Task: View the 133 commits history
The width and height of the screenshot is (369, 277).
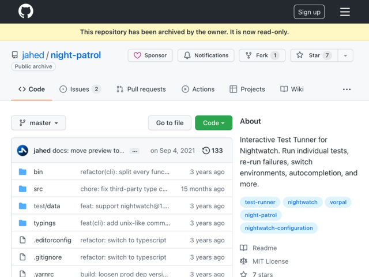Action: click(x=212, y=151)
